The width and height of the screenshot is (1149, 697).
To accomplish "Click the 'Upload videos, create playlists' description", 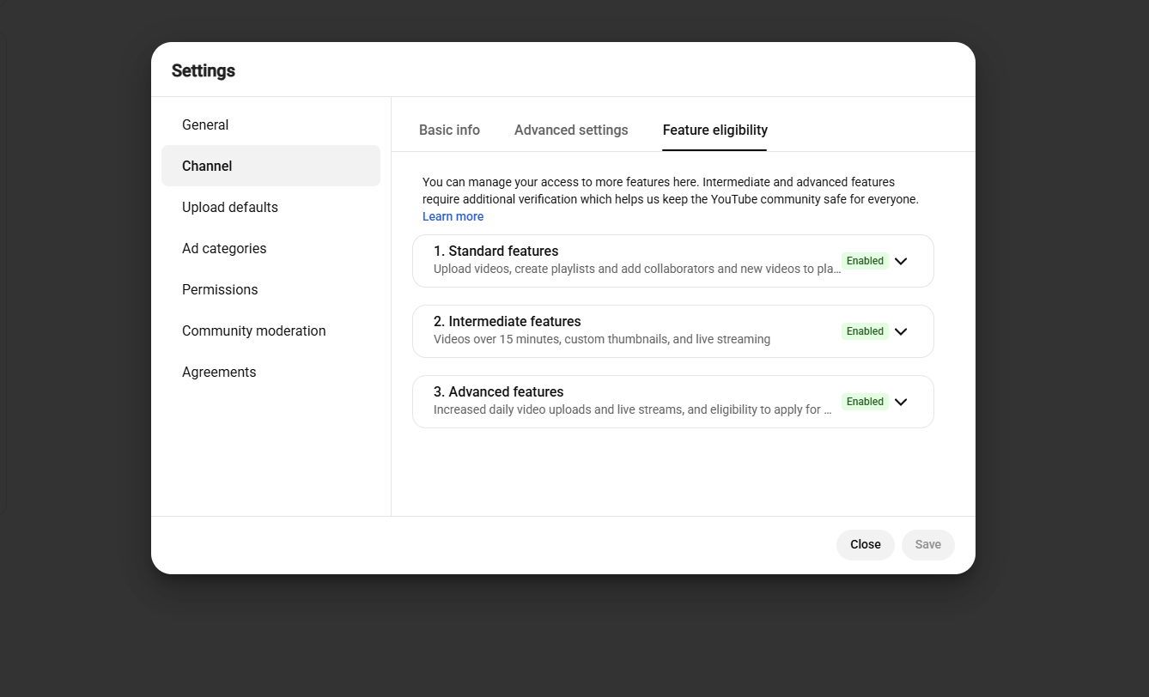I will coord(637,269).
